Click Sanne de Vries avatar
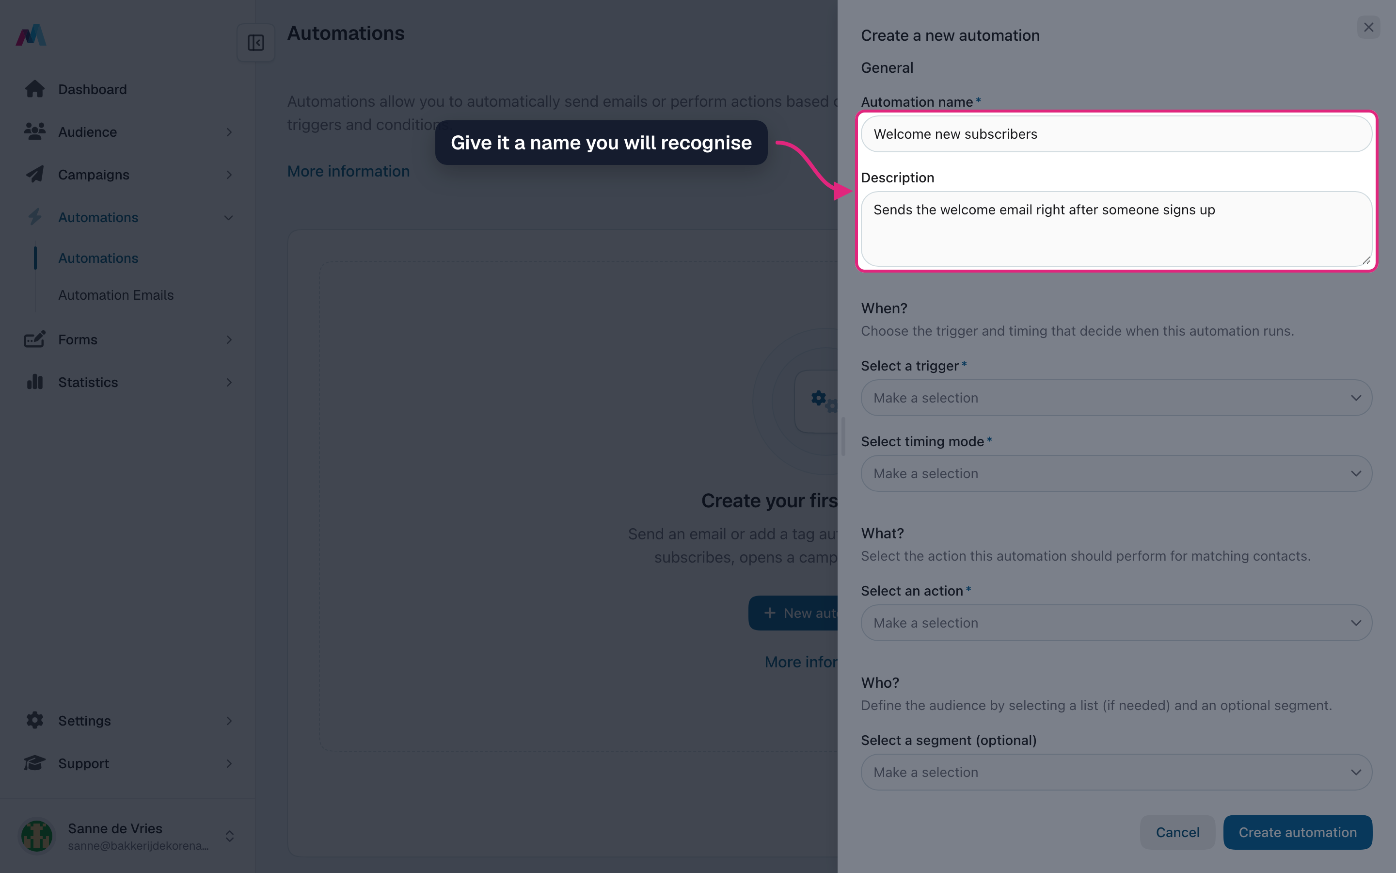Image resolution: width=1396 pixels, height=873 pixels. (37, 836)
